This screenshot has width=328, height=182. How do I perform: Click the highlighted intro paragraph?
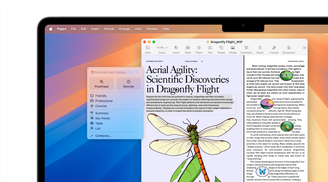click(190, 104)
